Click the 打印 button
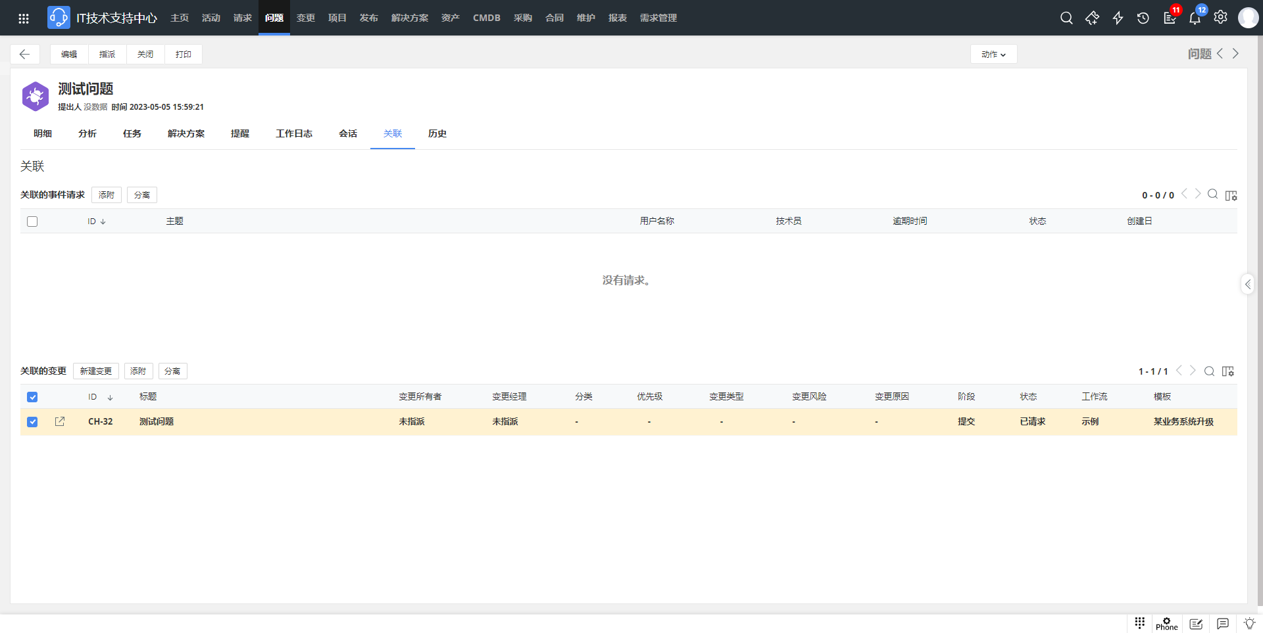 point(184,54)
